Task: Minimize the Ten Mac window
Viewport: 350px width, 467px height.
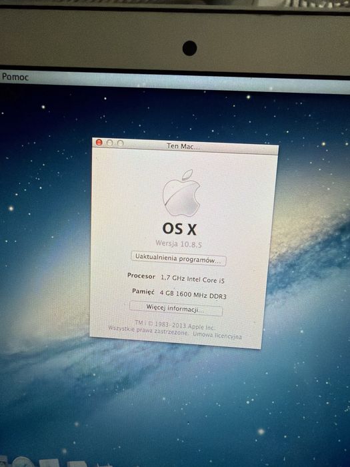Action: coord(110,143)
